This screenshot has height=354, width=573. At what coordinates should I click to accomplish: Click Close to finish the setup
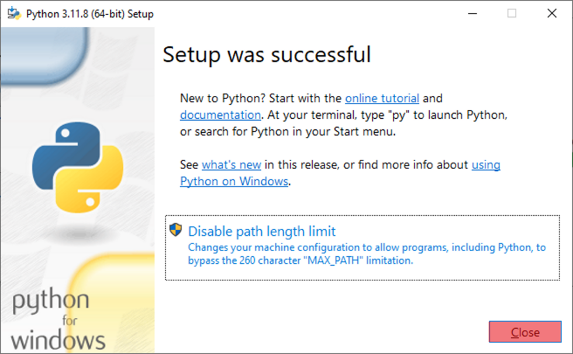click(525, 332)
